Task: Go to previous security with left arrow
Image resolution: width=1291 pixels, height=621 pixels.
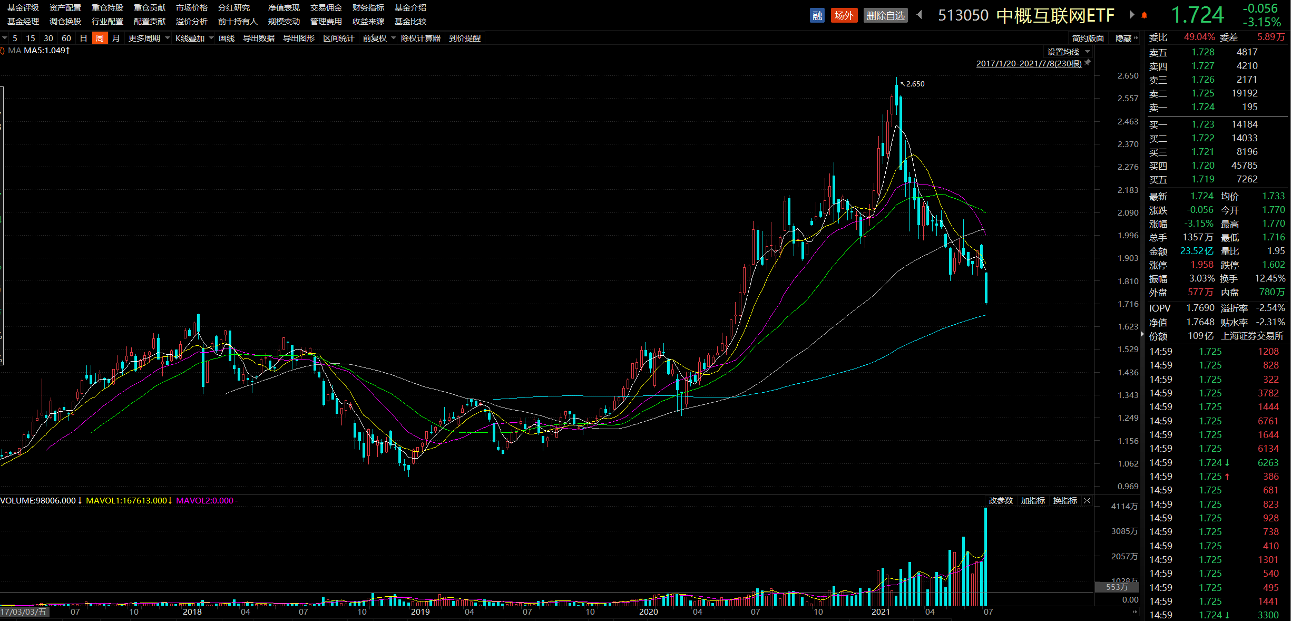Action: pos(920,15)
